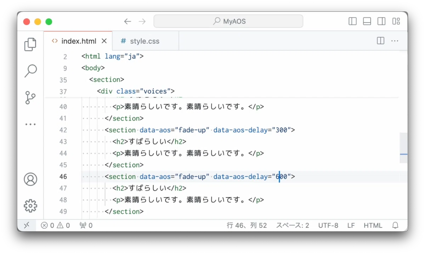Open ports indicator showing 0

coord(86,225)
